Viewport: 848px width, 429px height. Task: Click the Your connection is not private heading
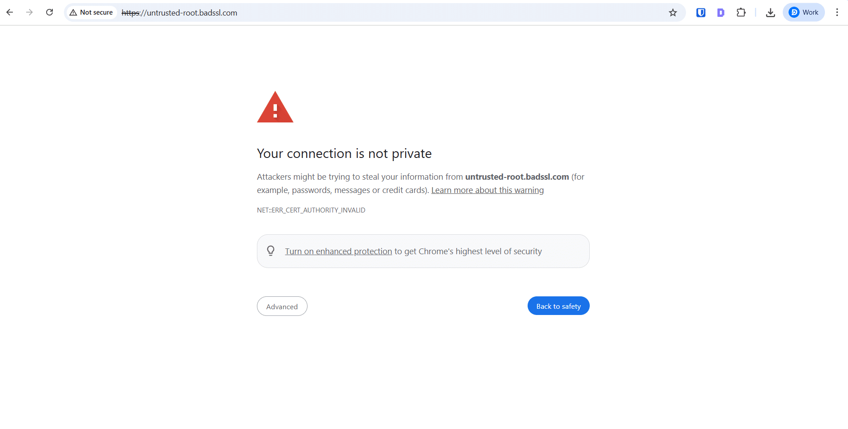344,153
